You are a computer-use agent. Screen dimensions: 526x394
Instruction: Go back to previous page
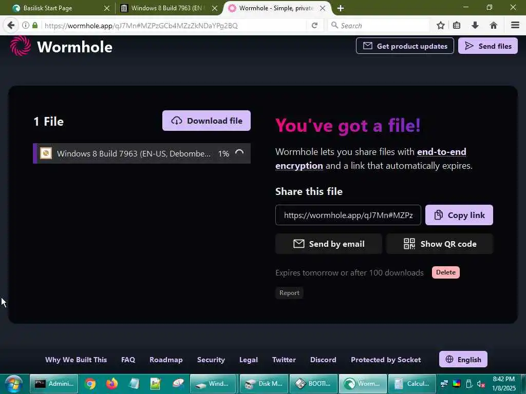11,26
